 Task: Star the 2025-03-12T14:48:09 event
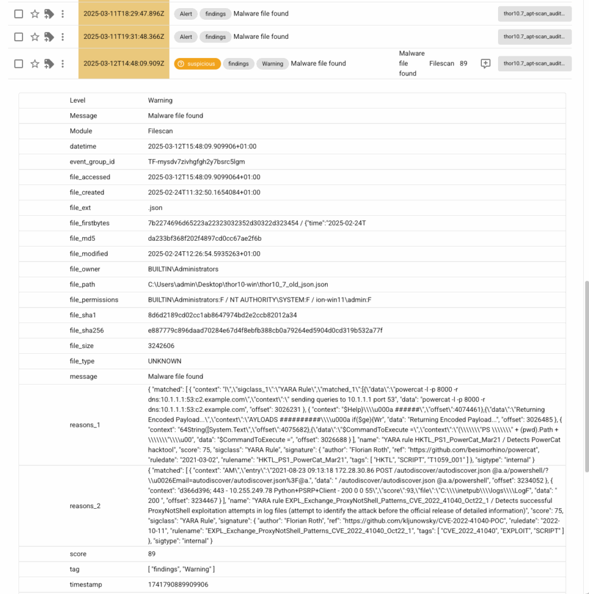coord(35,64)
